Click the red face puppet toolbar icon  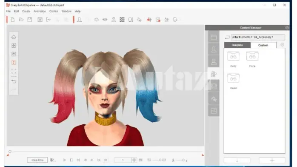[x=149, y=20]
